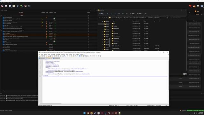Switch to the Config.xml tab in Notepad++
Viewport: 204px width, 115px height.
pyautogui.click(x=49, y=58)
